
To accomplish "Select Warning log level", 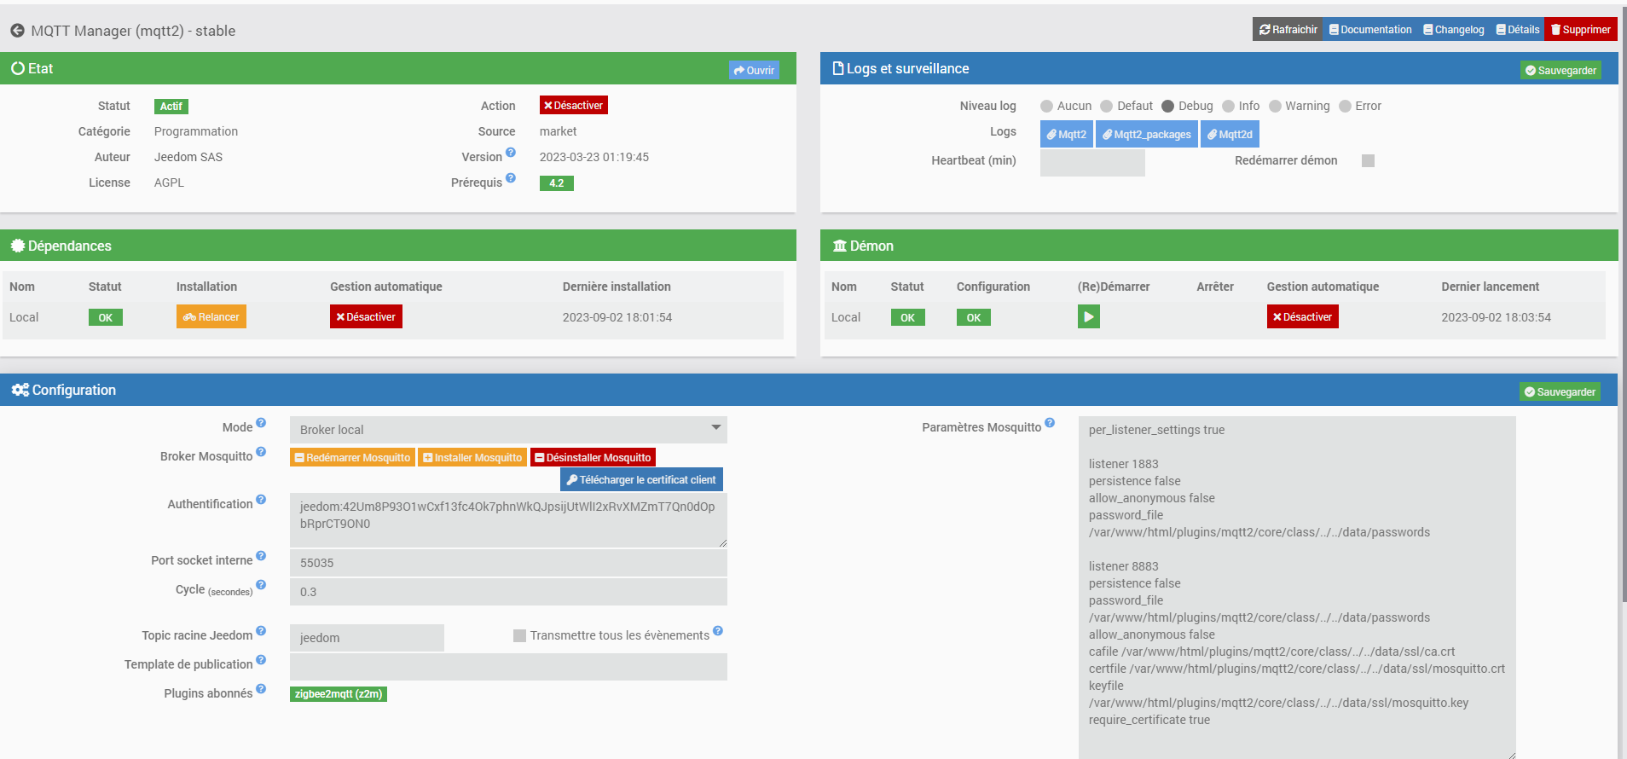I will click(1275, 107).
